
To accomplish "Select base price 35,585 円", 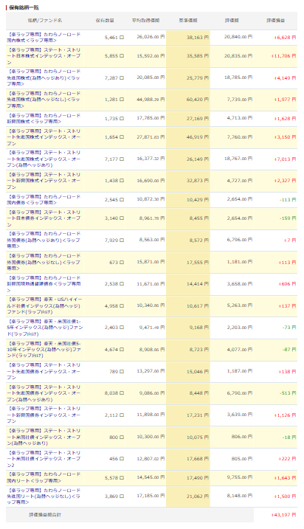I will [198, 56].
